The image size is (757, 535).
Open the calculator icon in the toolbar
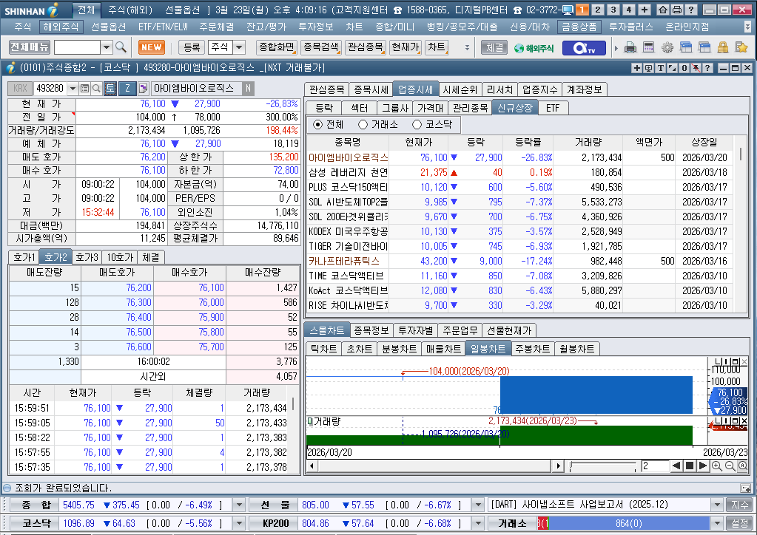click(x=649, y=47)
